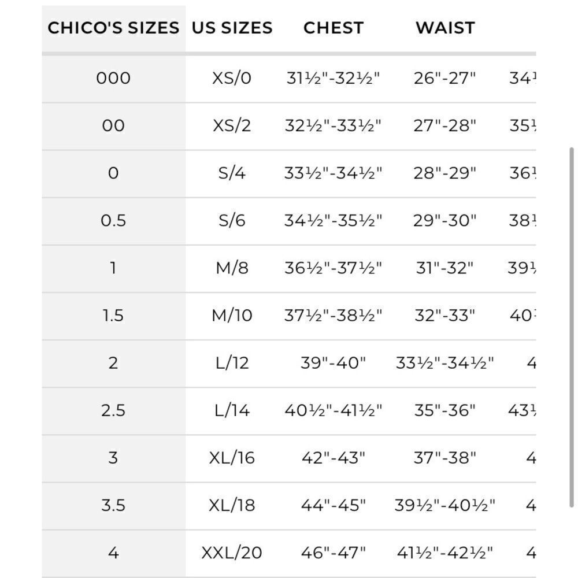
Task: Click Chico's size 0.5 row label
Action: tap(113, 220)
